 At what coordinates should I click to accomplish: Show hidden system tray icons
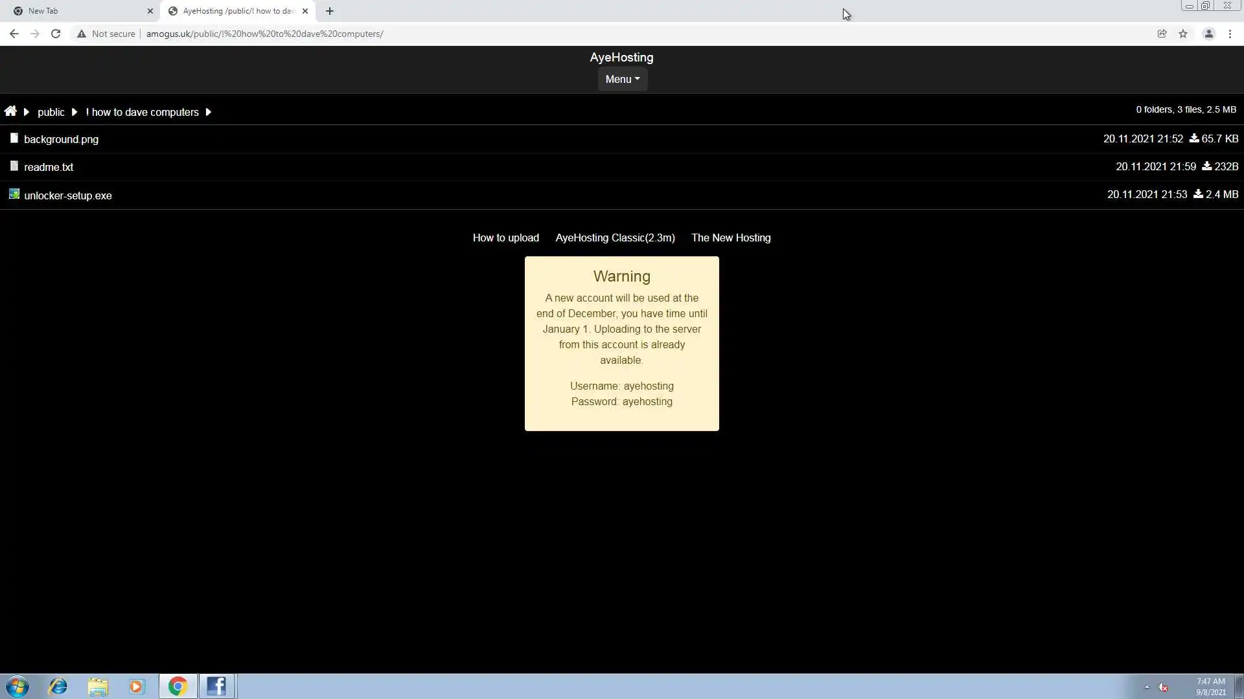point(1147,687)
